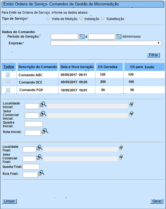
Task: Focus the Setor Comercial Final code field
Action: click(29, 159)
